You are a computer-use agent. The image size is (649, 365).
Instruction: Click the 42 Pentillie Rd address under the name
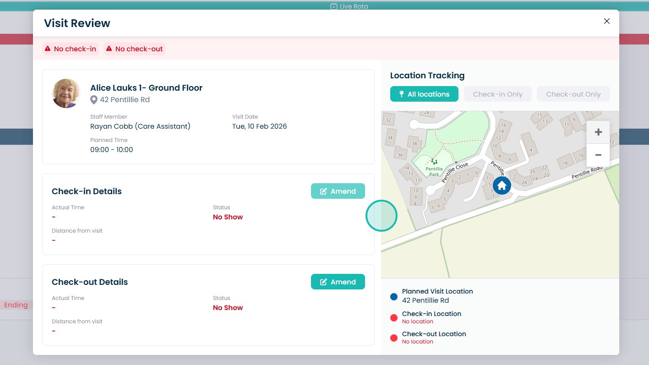pos(125,100)
